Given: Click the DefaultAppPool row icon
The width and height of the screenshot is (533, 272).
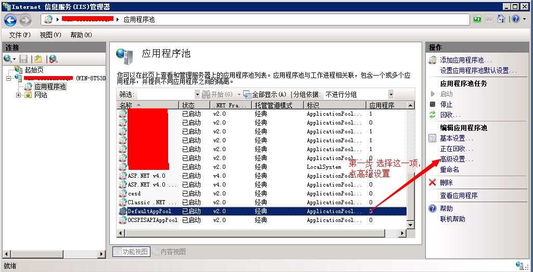Looking at the screenshot, I should coord(123,211).
